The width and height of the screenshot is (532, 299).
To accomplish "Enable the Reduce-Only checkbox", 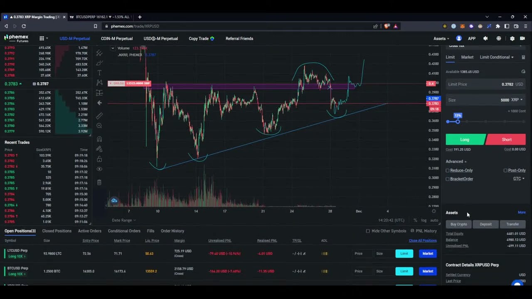I will 448,170.
